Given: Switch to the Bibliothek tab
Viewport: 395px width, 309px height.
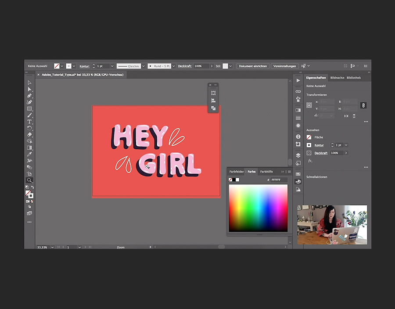Looking at the screenshot, I should 354,78.
